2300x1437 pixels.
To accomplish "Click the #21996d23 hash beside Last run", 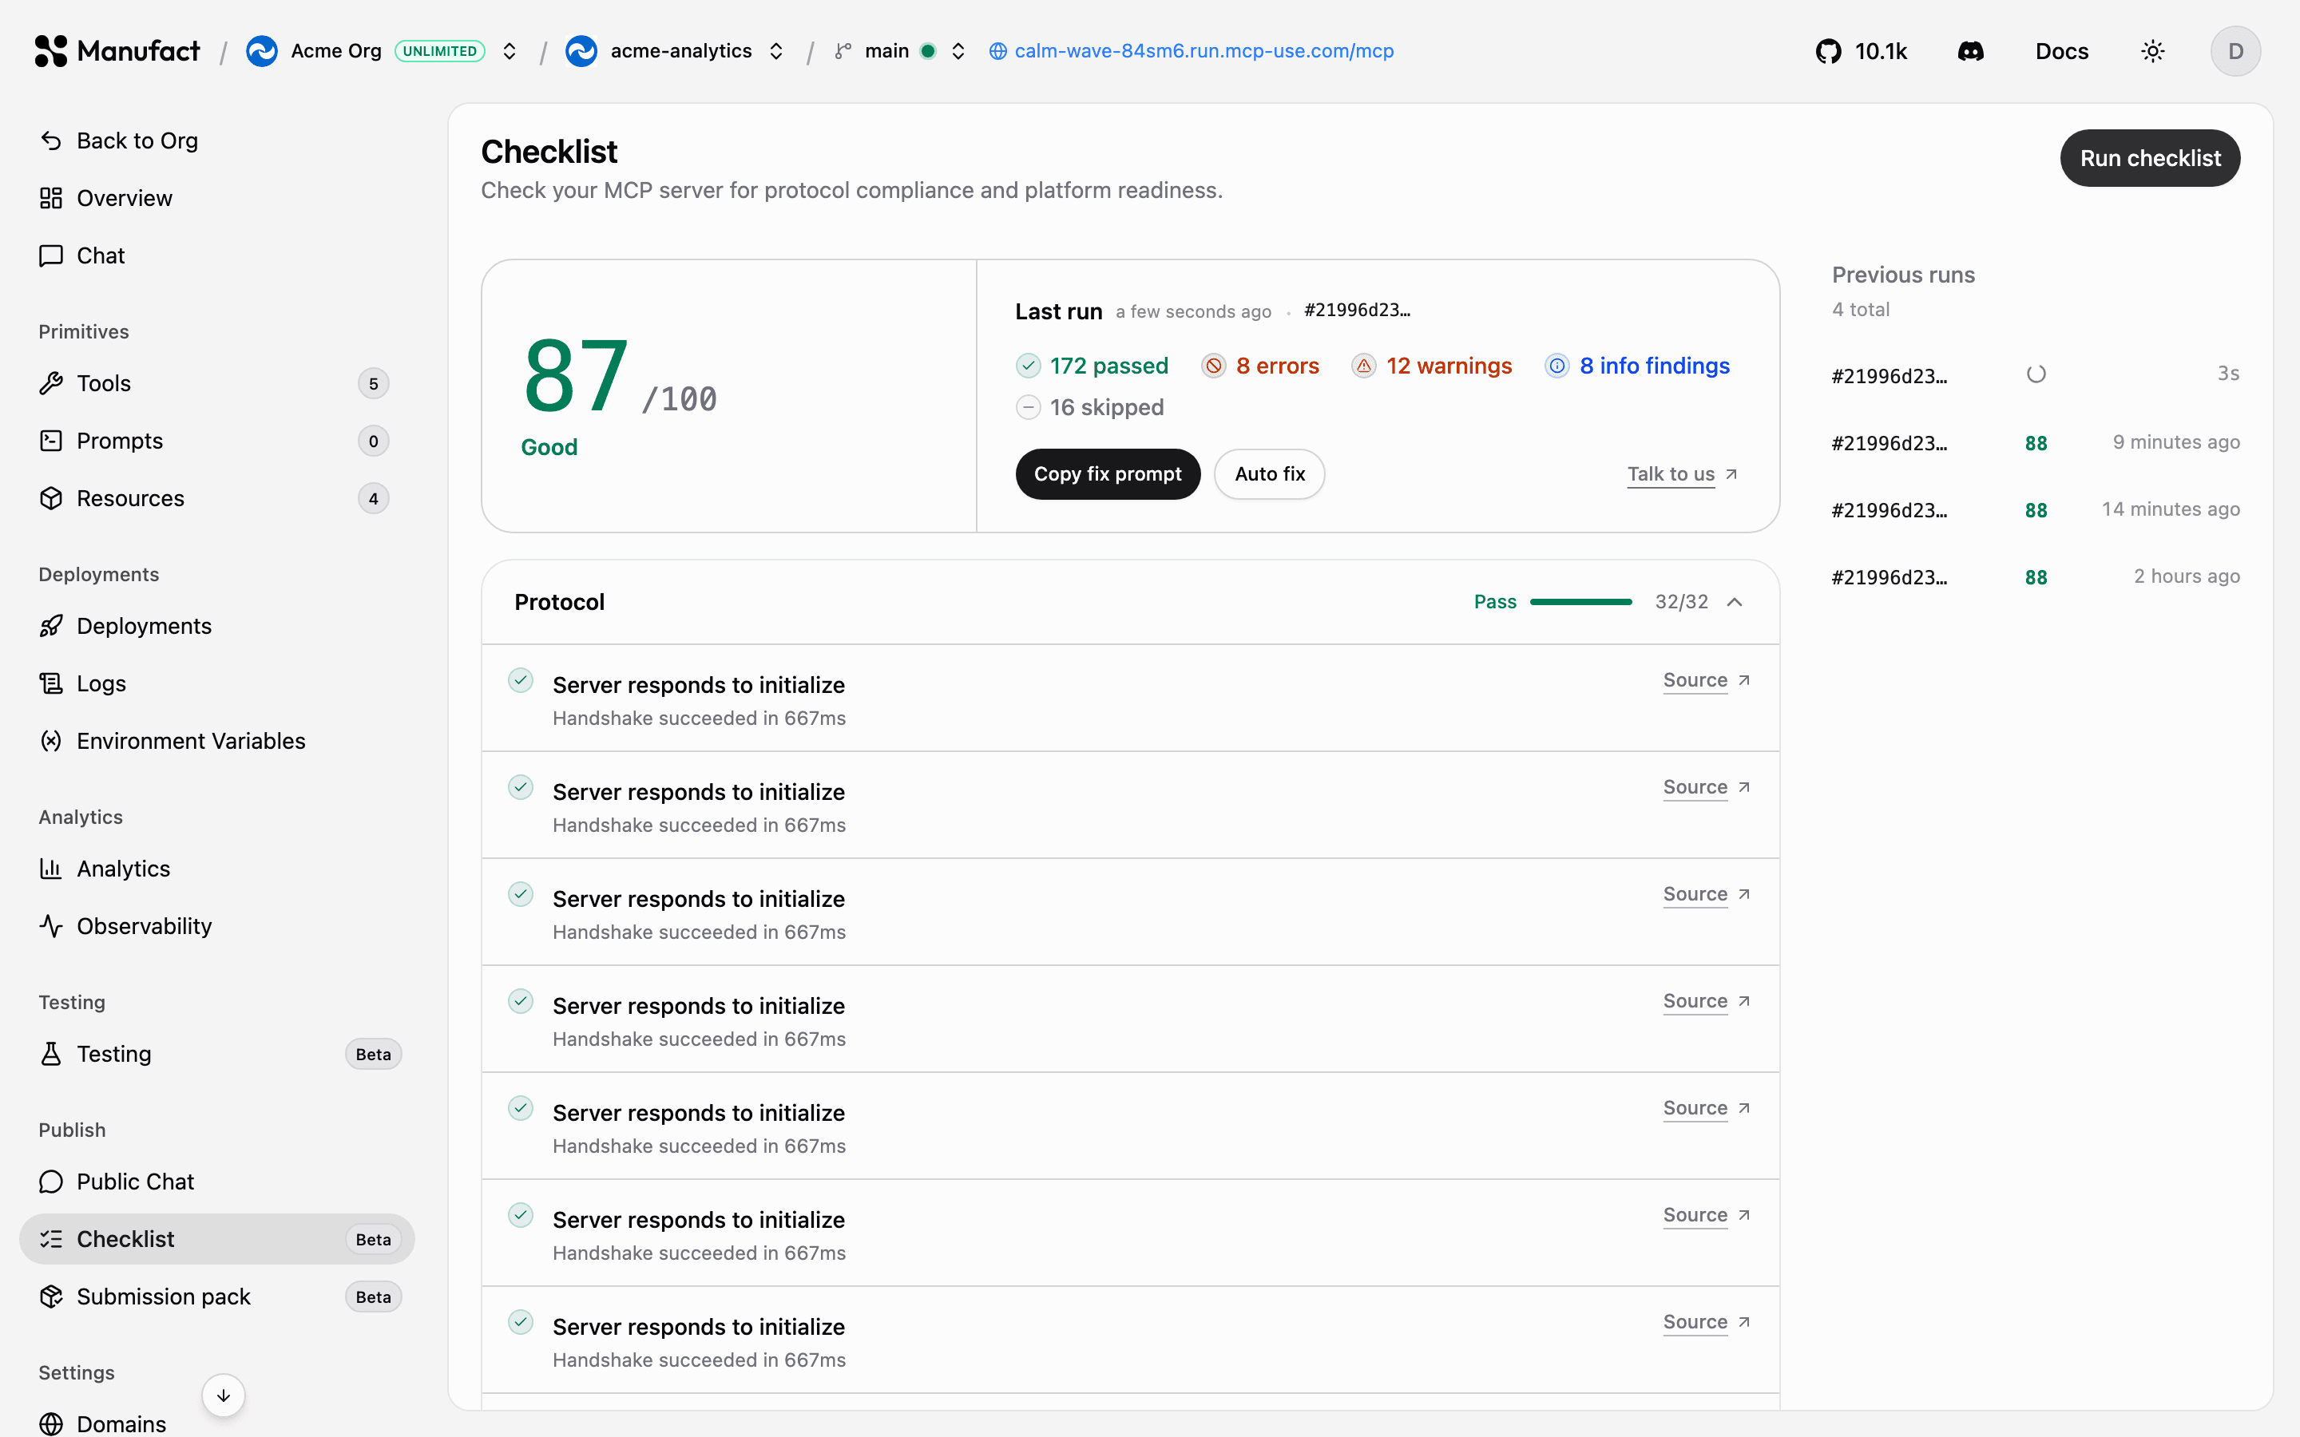I will (x=1356, y=311).
